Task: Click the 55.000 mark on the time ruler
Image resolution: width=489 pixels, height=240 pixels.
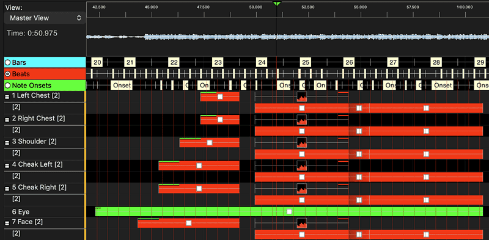Action: tap(359, 7)
